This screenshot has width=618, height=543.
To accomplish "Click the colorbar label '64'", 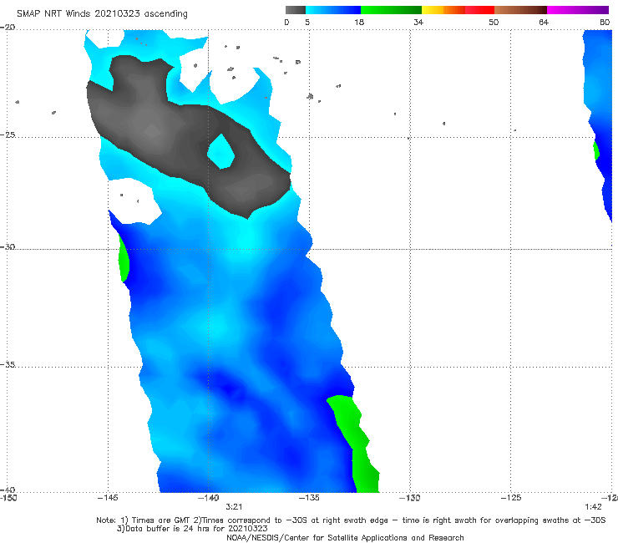I will [544, 23].
